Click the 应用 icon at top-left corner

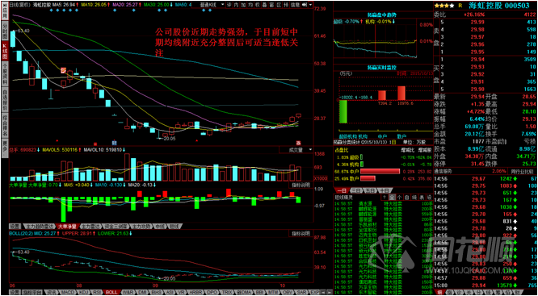point(5,10)
